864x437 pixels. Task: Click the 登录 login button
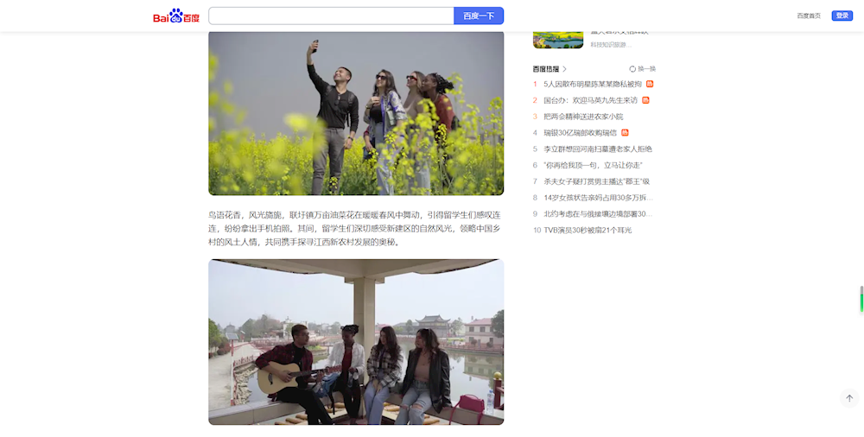pyautogui.click(x=842, y=16)
